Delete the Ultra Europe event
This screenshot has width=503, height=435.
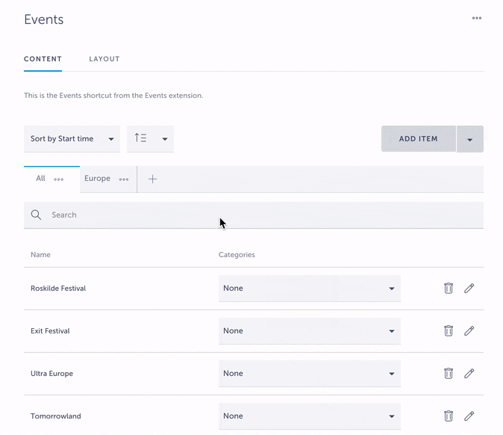[x=449, y=374]
